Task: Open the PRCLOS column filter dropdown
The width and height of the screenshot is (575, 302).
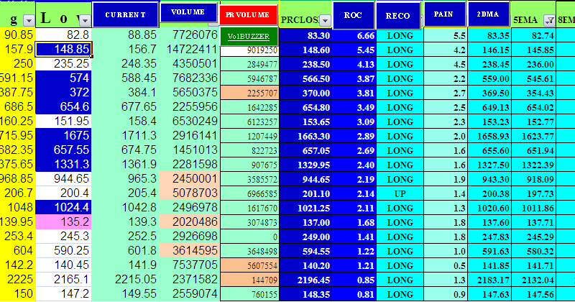Action: coord(325,21)
